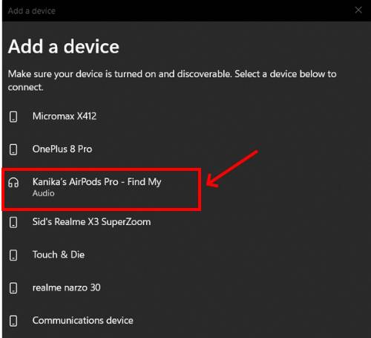Click the Add a device title bar text
Screen dimensions: 371x338
click(32, 11)
